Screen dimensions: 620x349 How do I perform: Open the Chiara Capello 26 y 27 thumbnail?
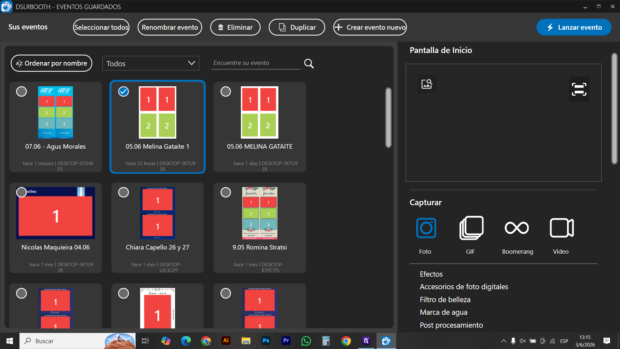pyautogui.click(x=158, y=213)
